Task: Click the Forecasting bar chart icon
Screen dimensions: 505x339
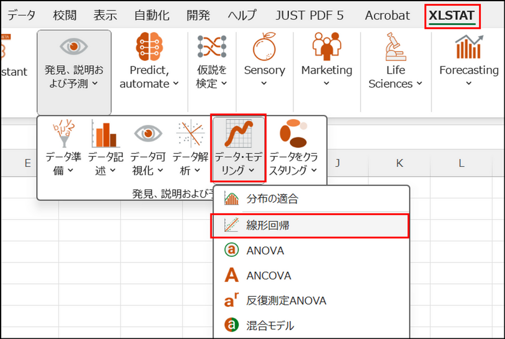Action: coord(469,47)
